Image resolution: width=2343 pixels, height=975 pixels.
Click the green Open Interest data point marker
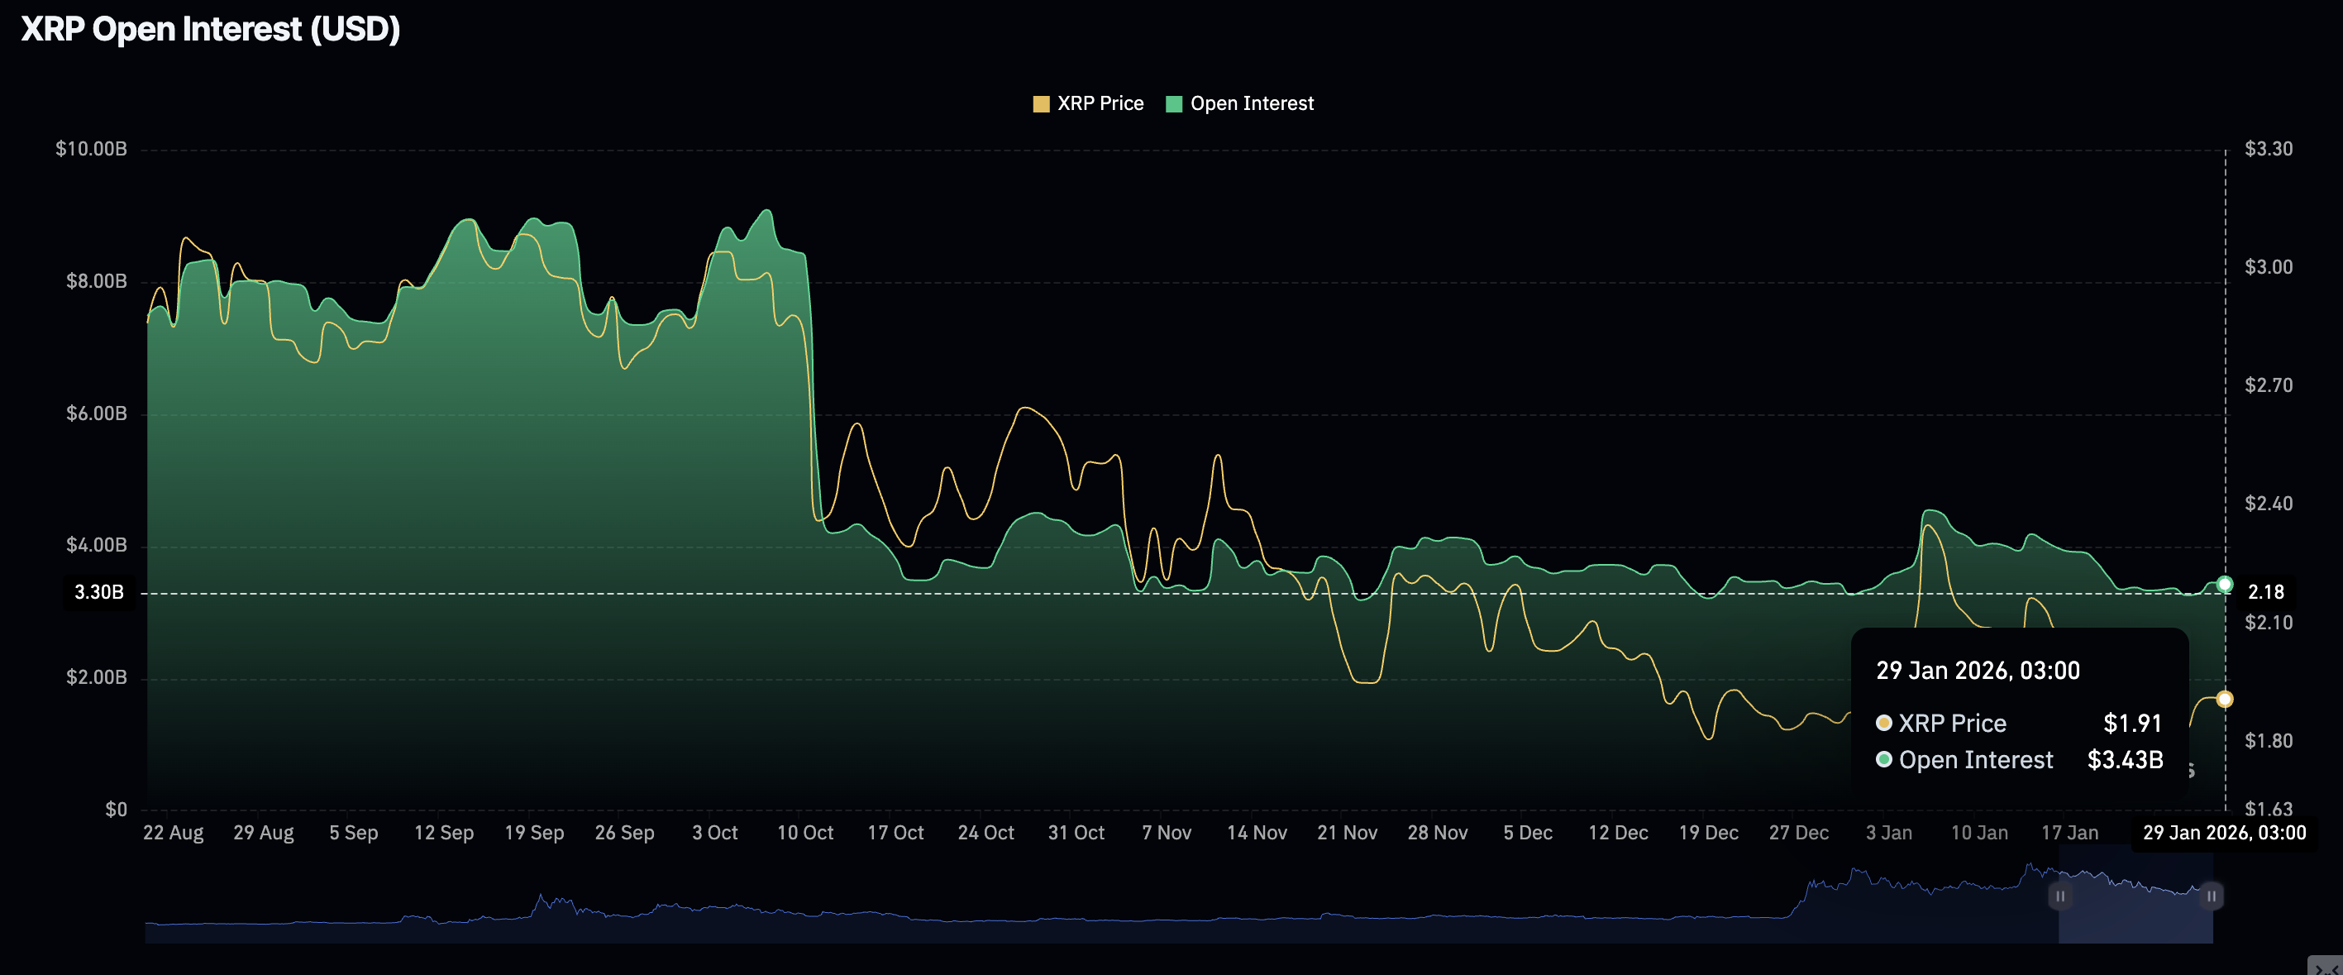(2224, 584)
